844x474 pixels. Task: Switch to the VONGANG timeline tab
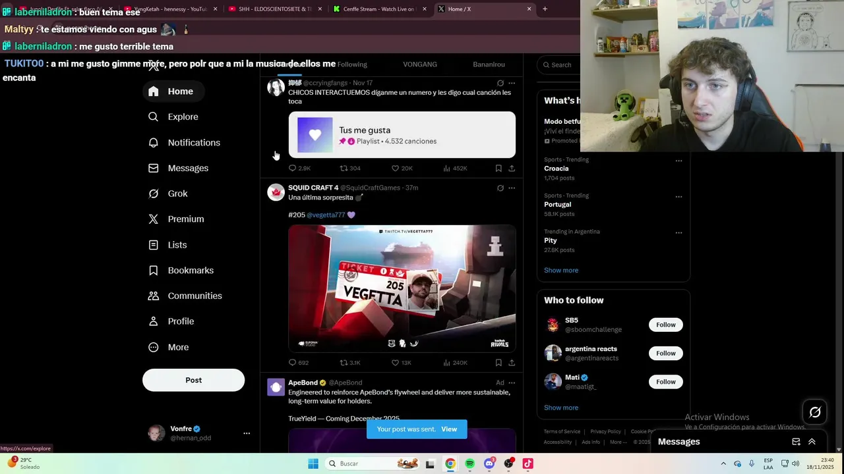pyautogui.click(x=420, y=65)
